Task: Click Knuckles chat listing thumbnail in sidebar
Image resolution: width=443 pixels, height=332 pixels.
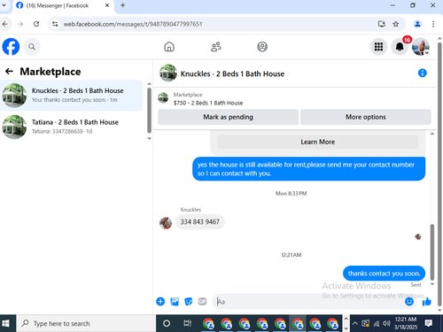Action: 14,96
